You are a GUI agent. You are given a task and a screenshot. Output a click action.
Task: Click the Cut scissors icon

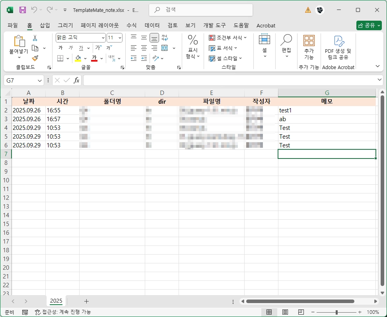35,38
